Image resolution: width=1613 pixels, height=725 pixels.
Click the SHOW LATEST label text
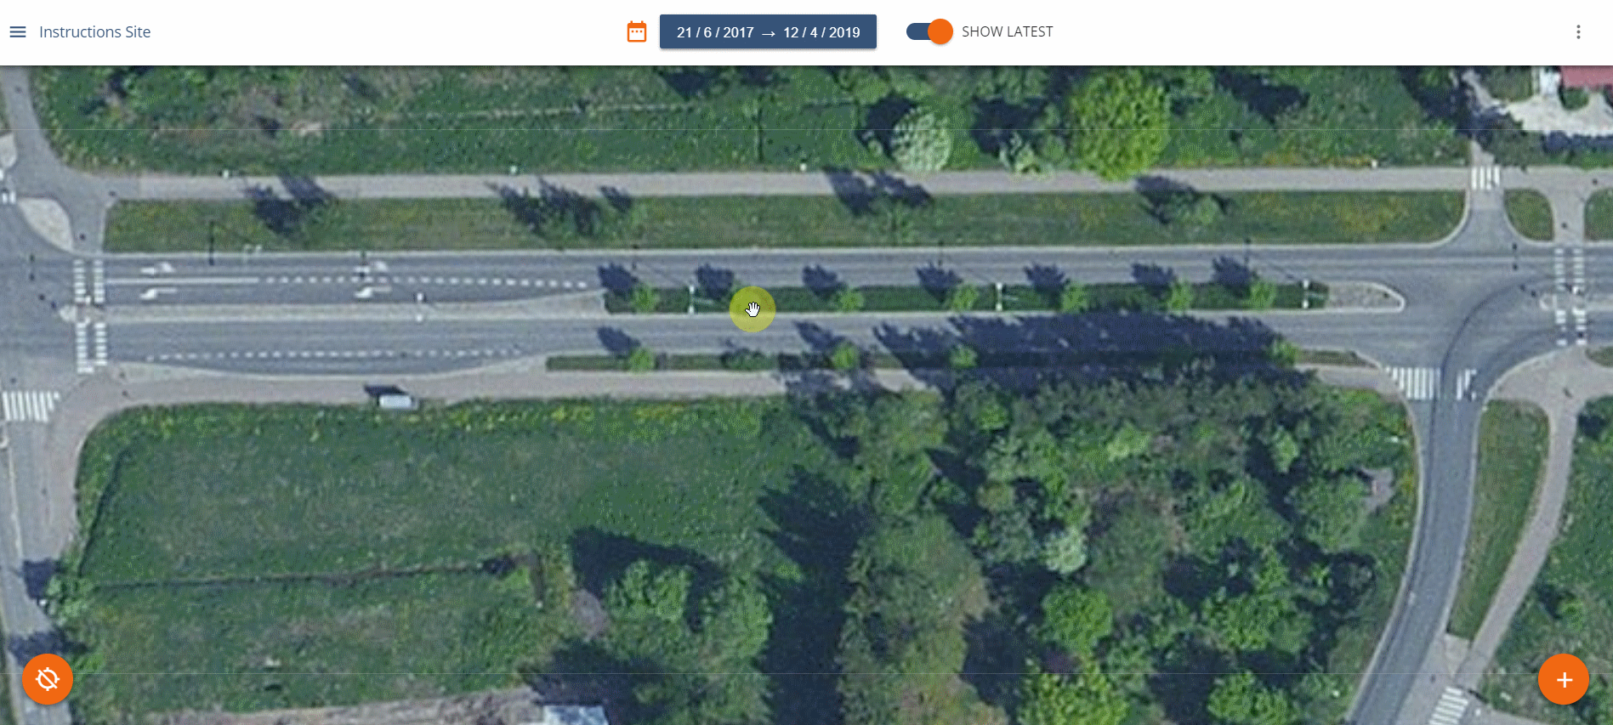pyautogui.click(x=1007, y=31)
